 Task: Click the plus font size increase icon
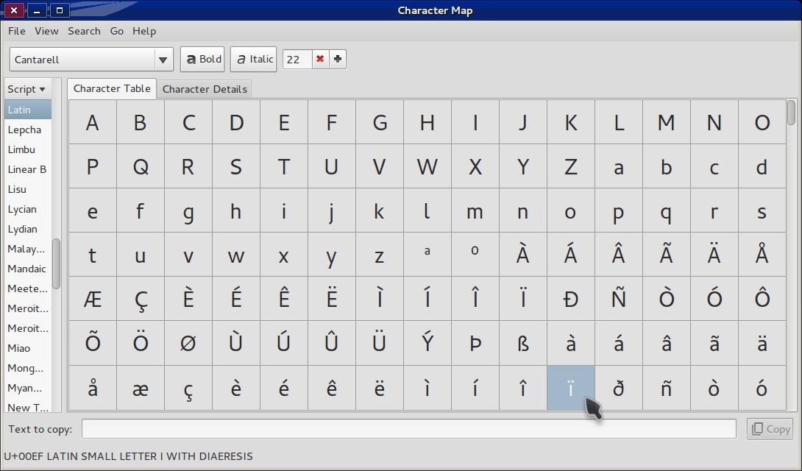[338, 60]
